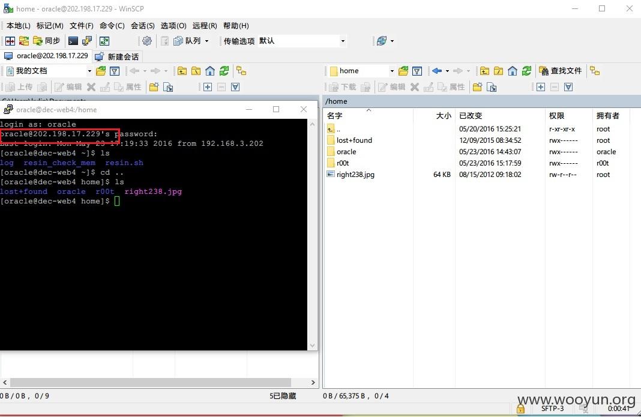Open the 选项(O) menu

pos(173,26)
